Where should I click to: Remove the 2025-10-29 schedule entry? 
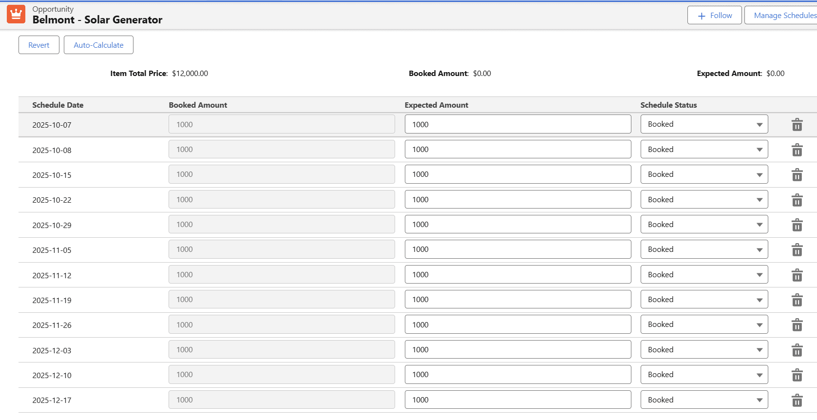[x=797, y=225]
